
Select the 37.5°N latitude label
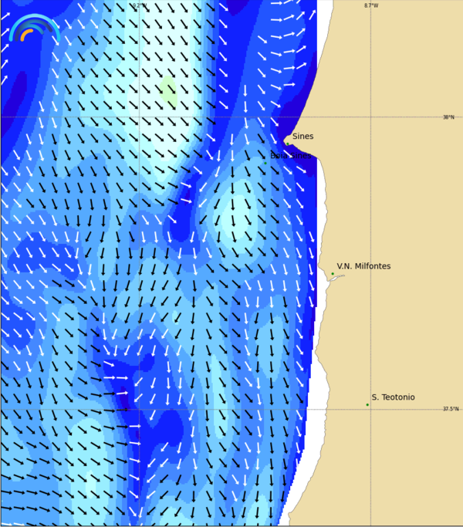(x=450, y=409)
